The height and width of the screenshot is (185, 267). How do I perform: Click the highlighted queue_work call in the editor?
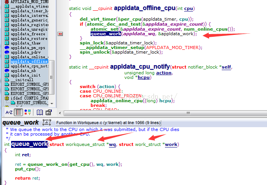pos(106,34)
